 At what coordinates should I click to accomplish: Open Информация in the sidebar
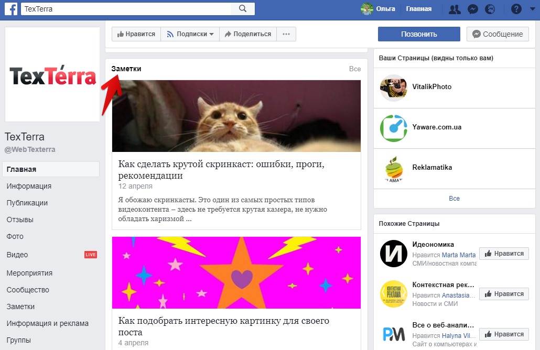[x=29, y=186]
